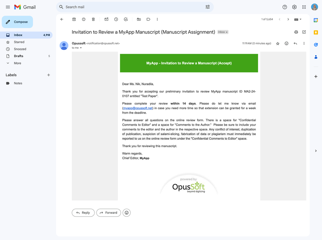Click the Forward button
The height and width of the screenshot is (240, 322).
coord(108,213)
